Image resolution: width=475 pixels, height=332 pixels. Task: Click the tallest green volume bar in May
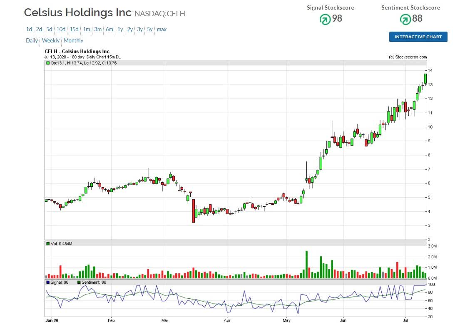(x=306, y=265)
